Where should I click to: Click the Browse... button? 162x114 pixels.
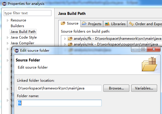click(116, 88)
